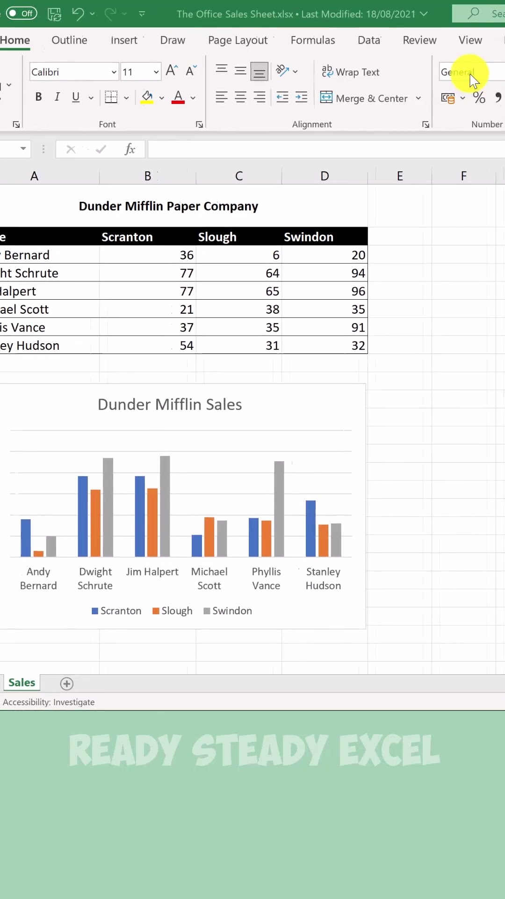Screen dimensions: 505x899
Task: Select the Sales sheet tab
Action: (x=22, y=683)
